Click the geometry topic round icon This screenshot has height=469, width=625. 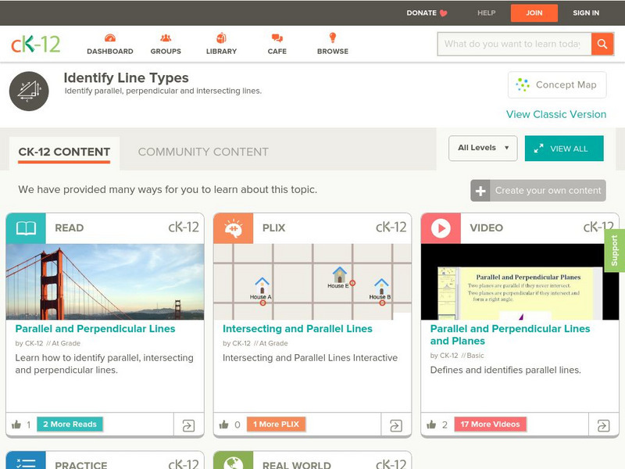pyautogui.click(x=29, y=91)
